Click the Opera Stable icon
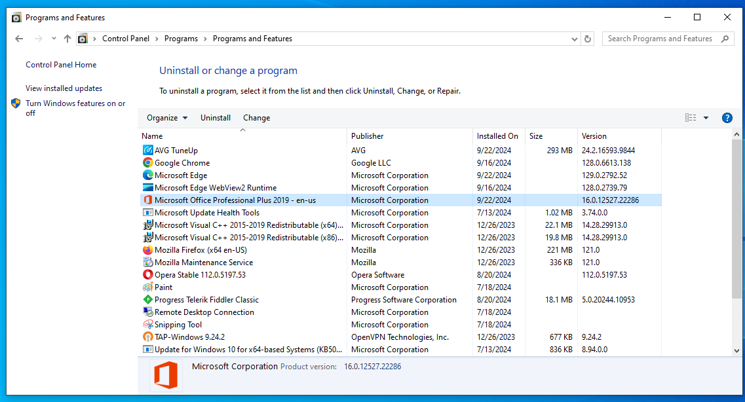The image size is (745, 402). pos(148,274)
